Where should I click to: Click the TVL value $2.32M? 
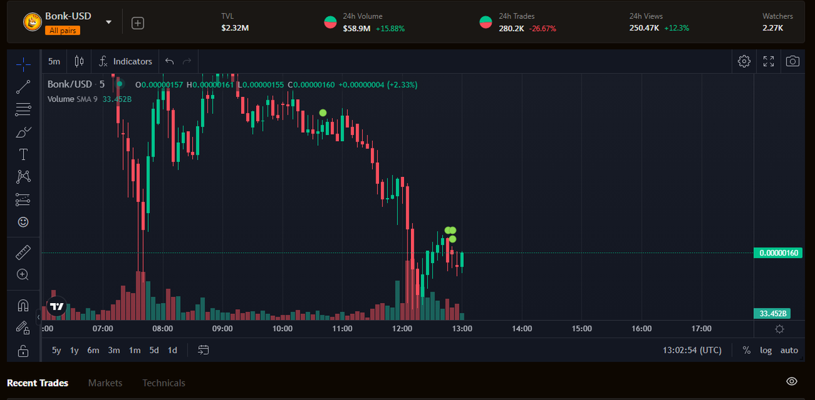235,28
